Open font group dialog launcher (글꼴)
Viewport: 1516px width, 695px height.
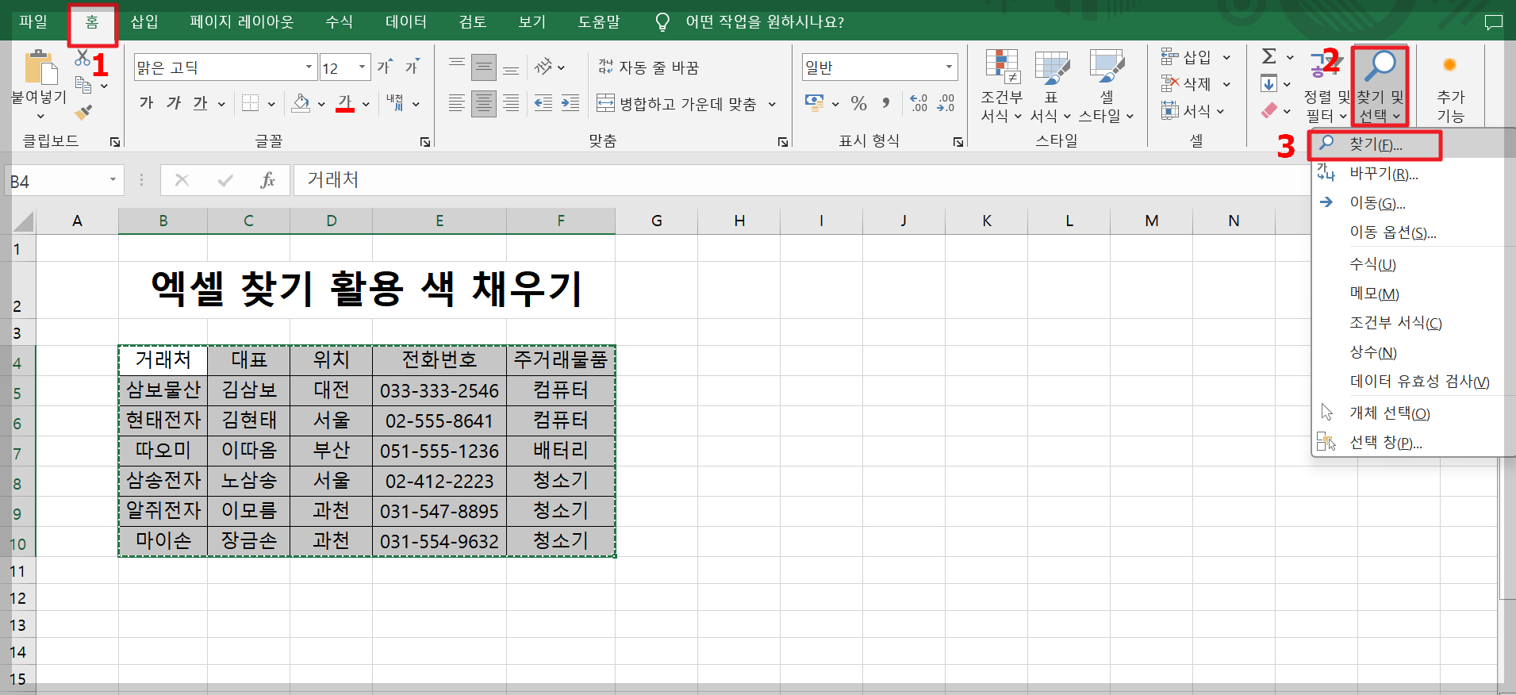(x=425, y=142)
